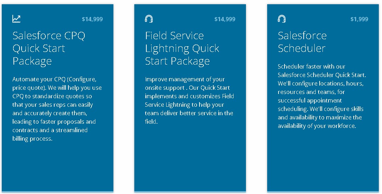The height and width of the screenshot is (194, 382).
Task: Click description starting 'Scheduler faster with our'
Action: [x=322, y=96]
